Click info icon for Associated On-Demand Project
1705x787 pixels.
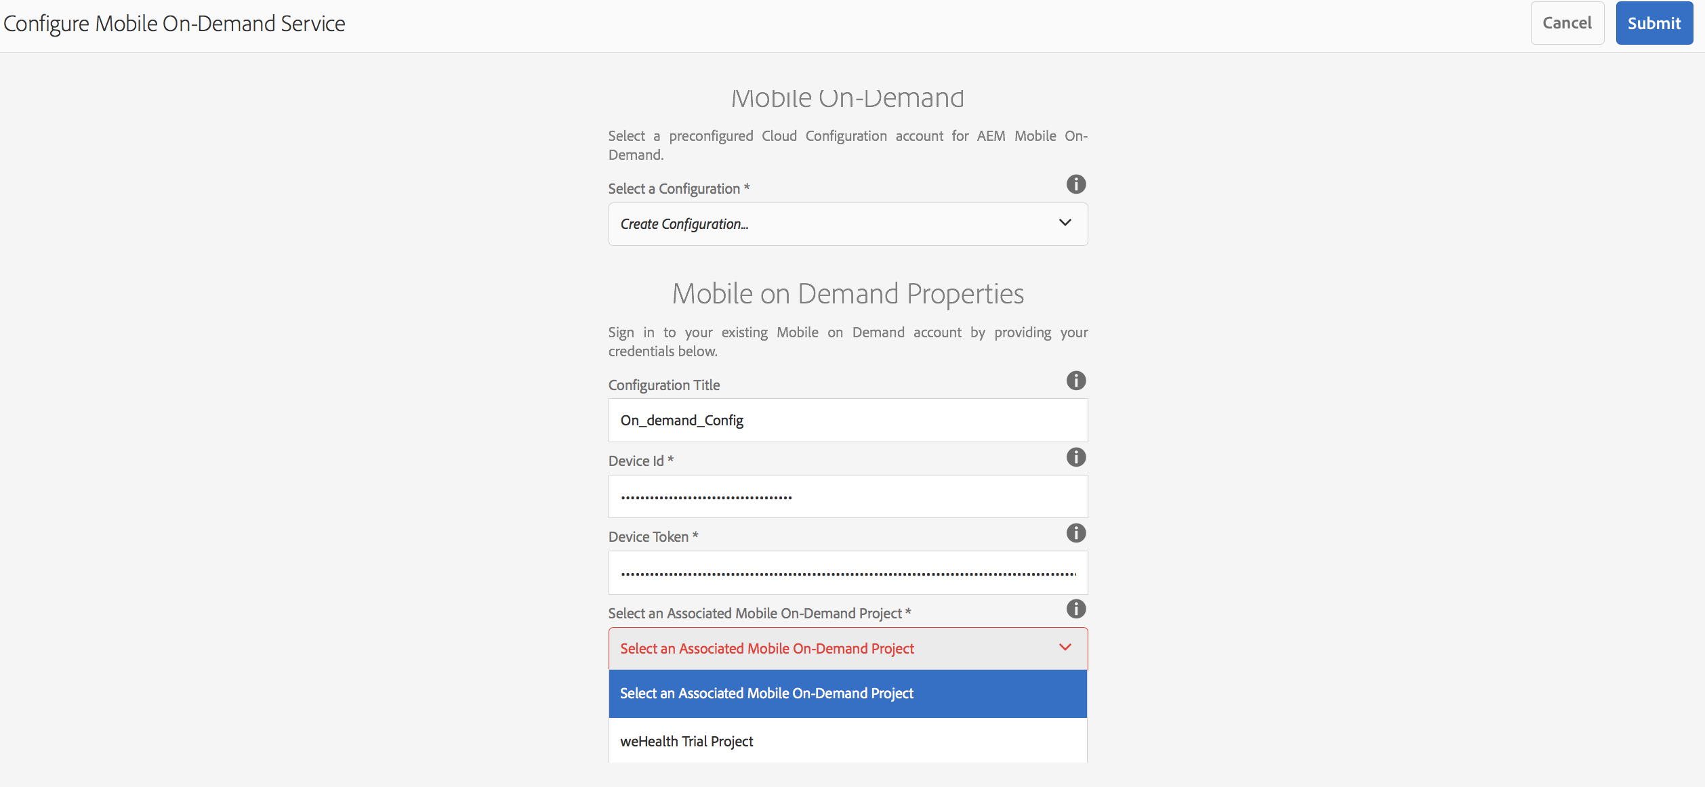click(x=1075, y=609)
